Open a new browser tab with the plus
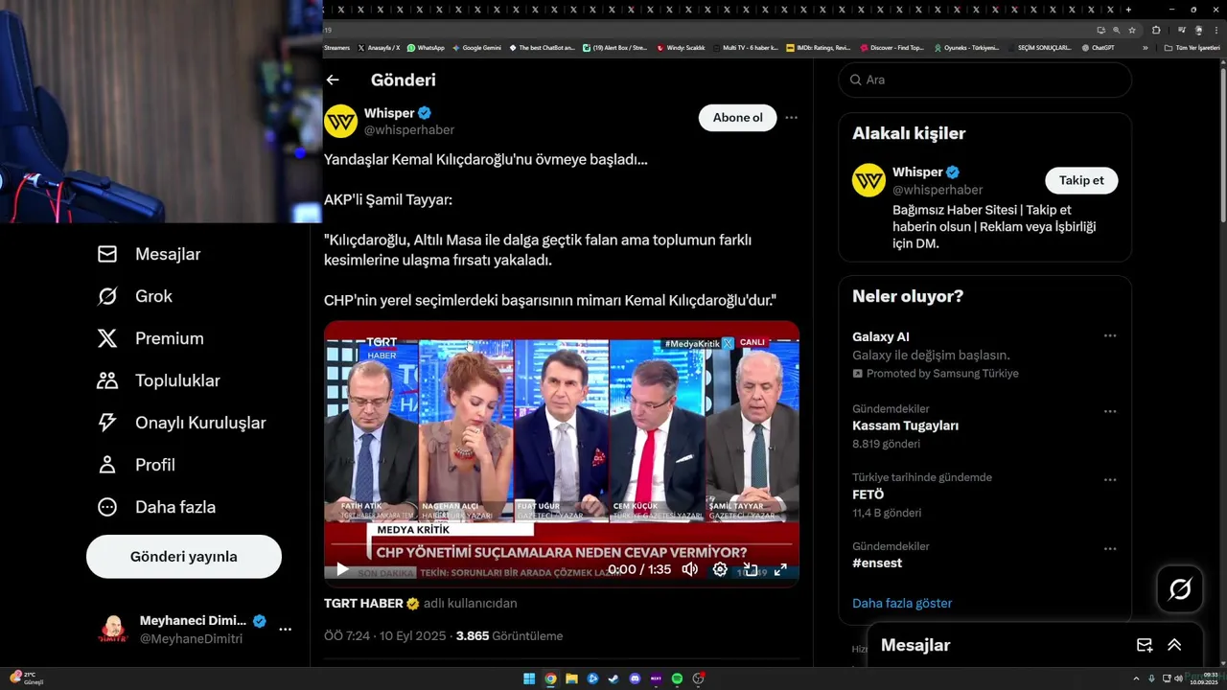Viewport: 1227px width, 690px height. (x=1128, y=10)
